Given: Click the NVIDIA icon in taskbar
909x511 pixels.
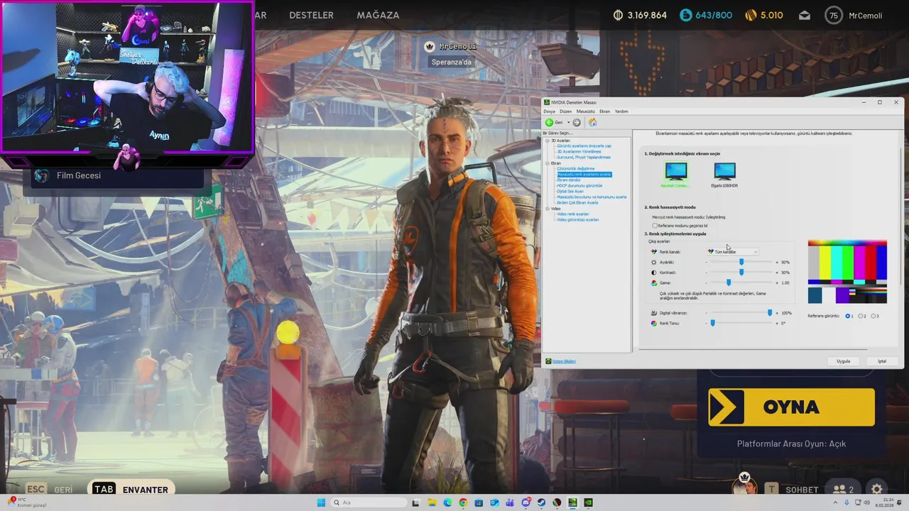Looking at the screenshot, I should [588, 502].
